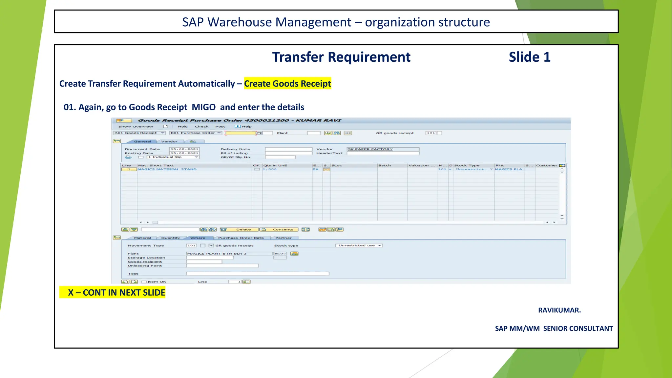Click purchase order field search help icon

(x=260, y=133)
